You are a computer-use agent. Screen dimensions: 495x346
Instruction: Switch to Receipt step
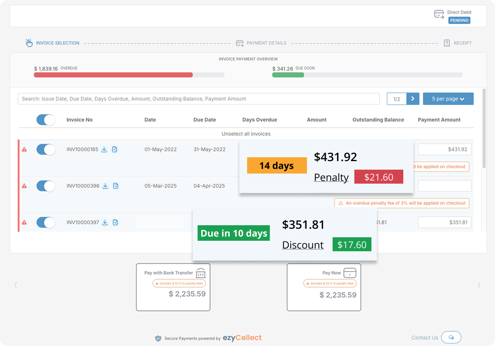[458, 43]
